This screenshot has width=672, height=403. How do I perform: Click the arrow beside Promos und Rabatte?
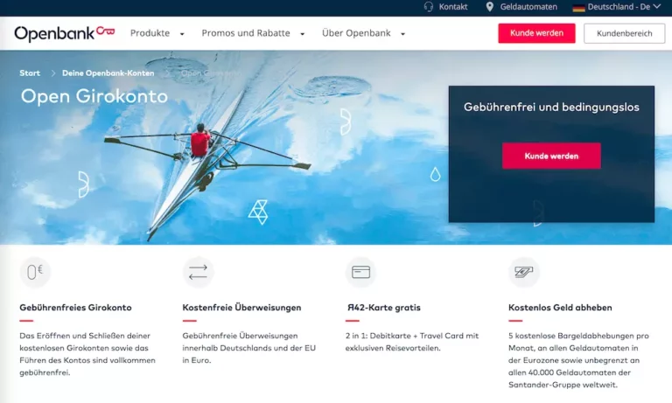[302, 34]
